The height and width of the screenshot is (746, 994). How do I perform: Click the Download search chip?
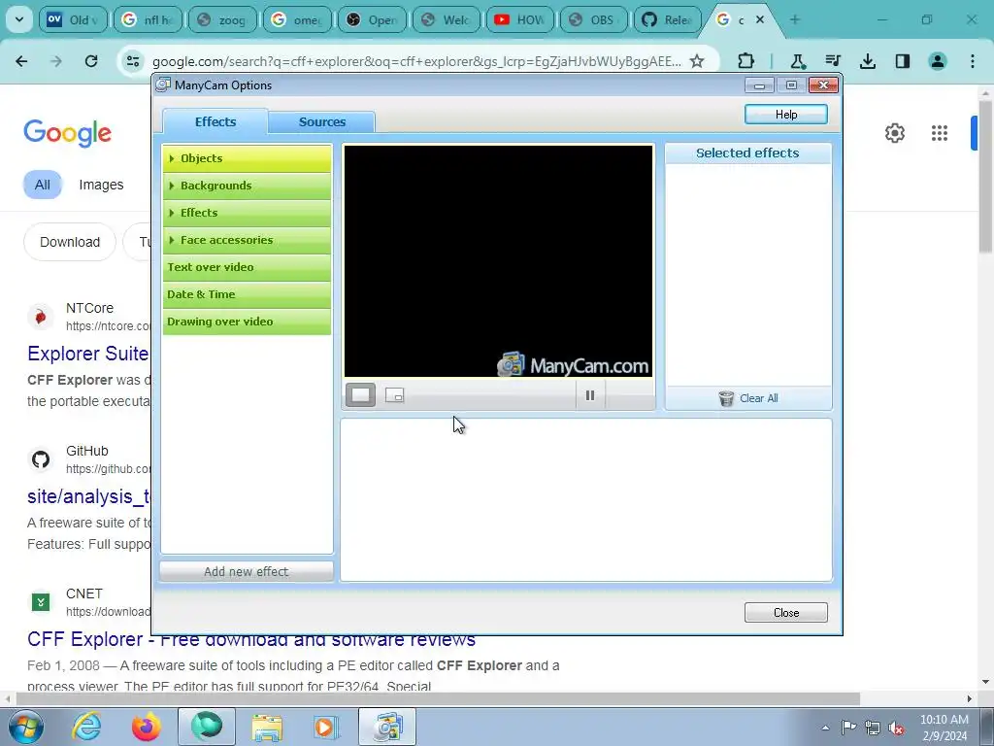70,242
